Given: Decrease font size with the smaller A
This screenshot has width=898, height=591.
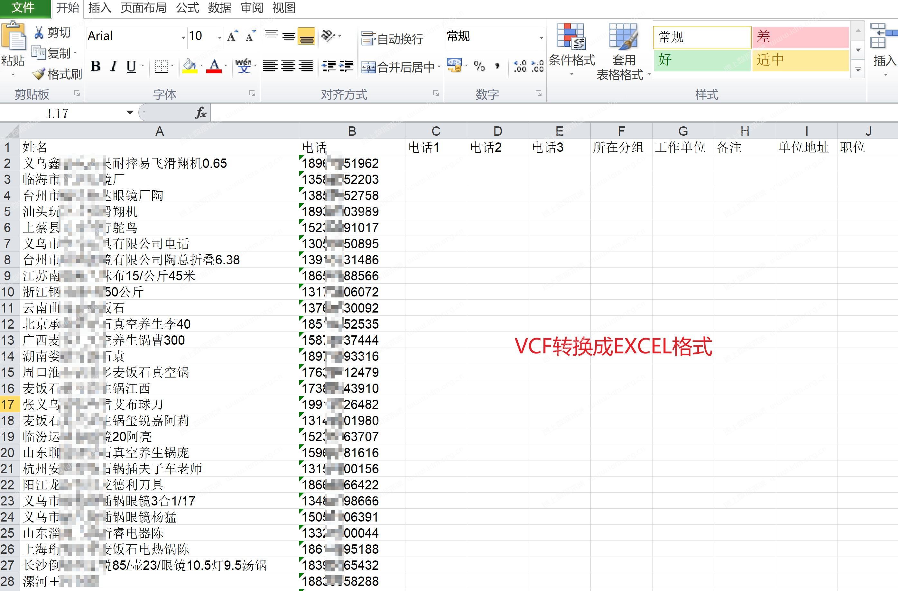Looking at the screenshot, I should tap(250, 36).
